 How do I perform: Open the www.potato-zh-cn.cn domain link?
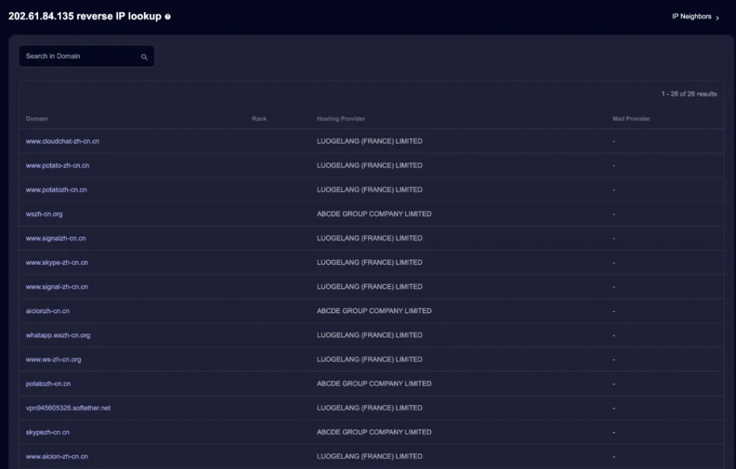pyautogui.click(x=57, y=165)
